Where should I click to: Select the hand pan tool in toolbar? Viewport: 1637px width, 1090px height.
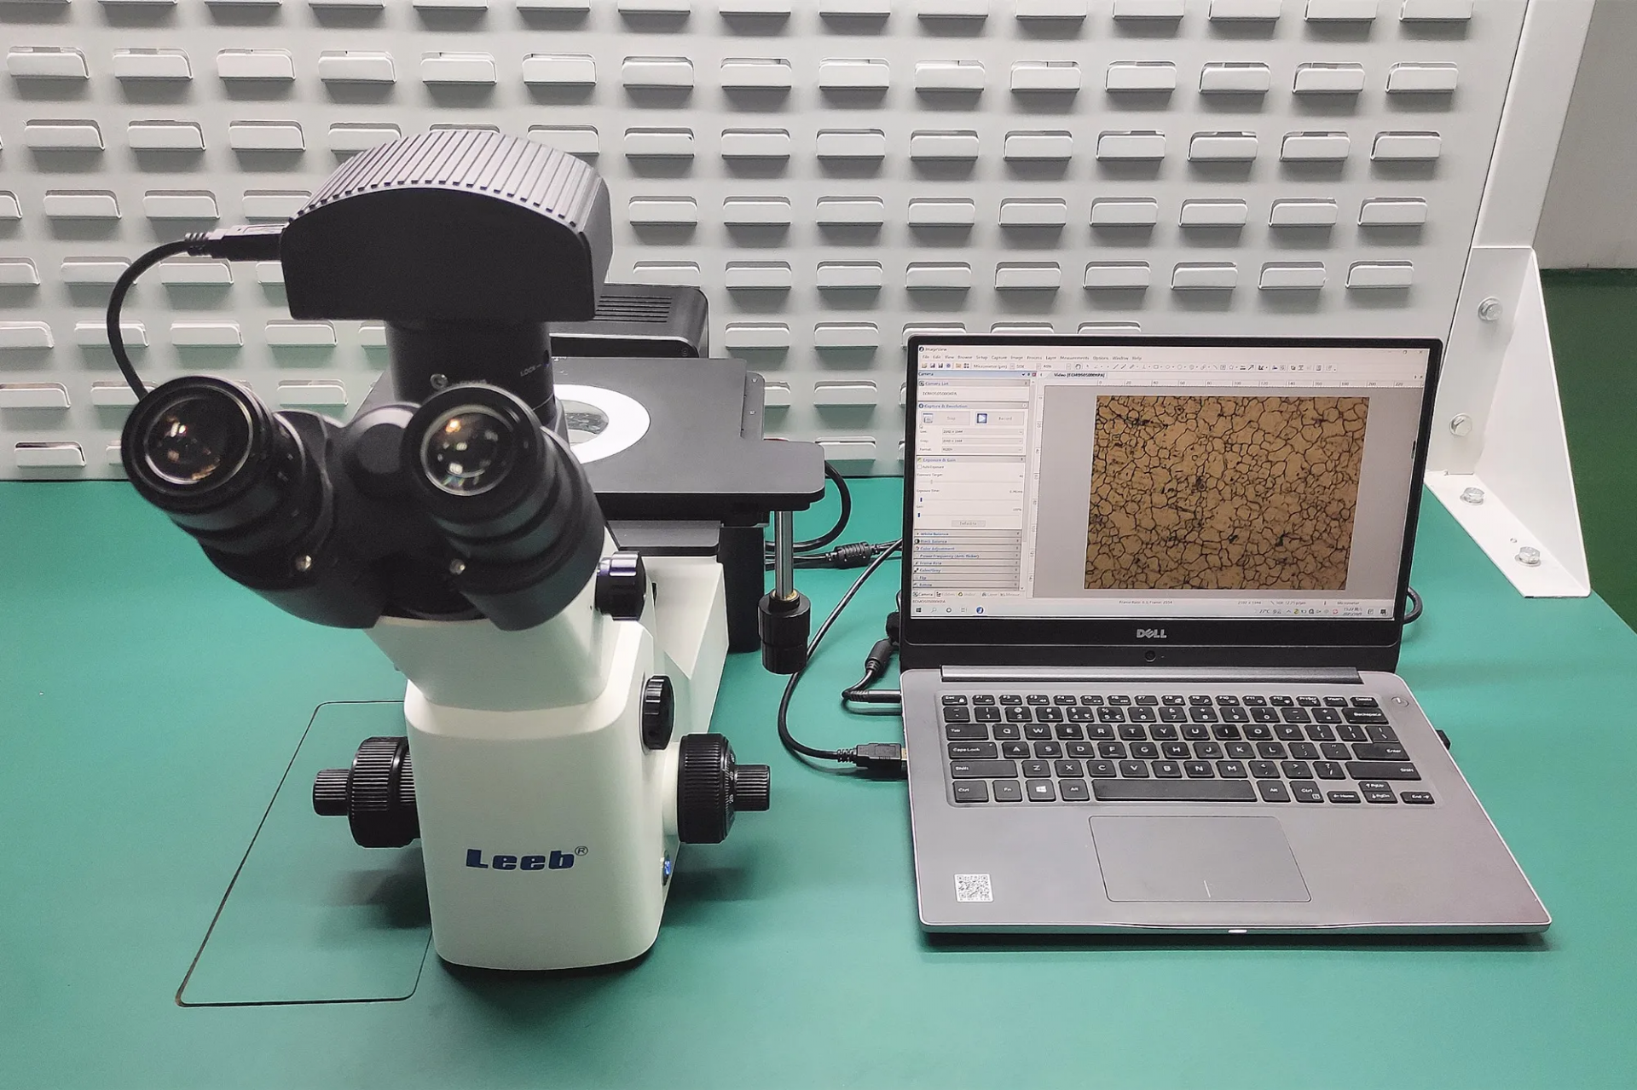(x=1078, y=366)
